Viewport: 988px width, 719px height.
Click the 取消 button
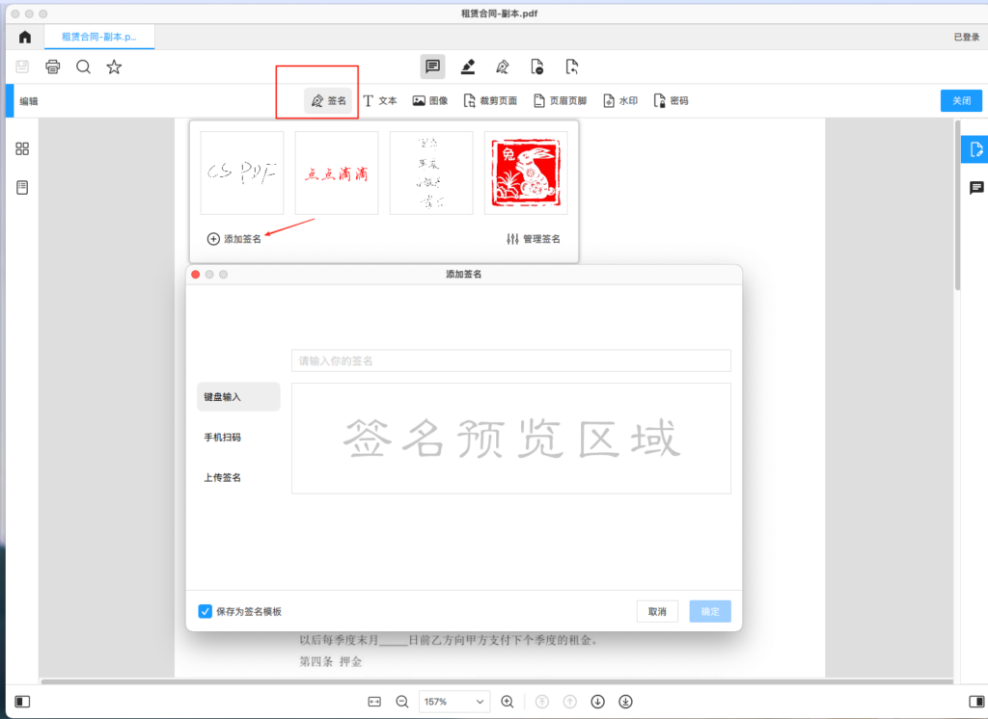point(657,611)
